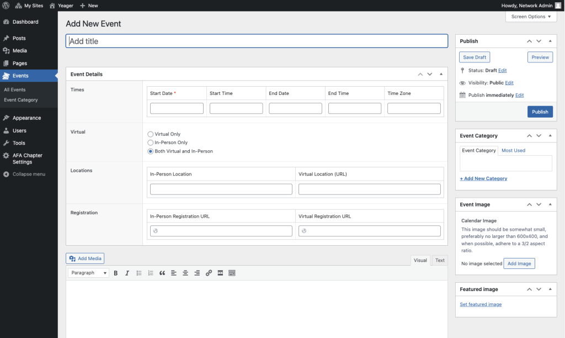Click the Add title field
The height and width of the screenshot is (338, 565).
point(257,41)
